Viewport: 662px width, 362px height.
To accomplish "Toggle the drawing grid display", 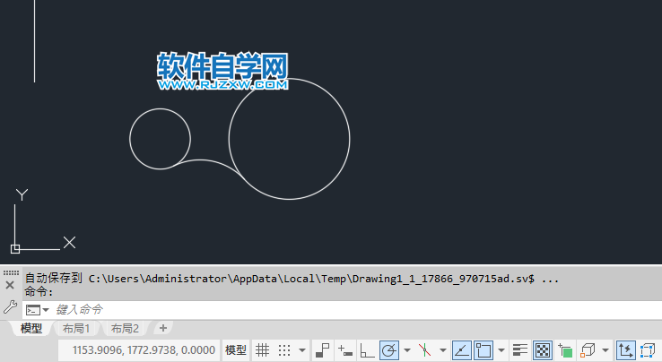I will click(262, 350).
